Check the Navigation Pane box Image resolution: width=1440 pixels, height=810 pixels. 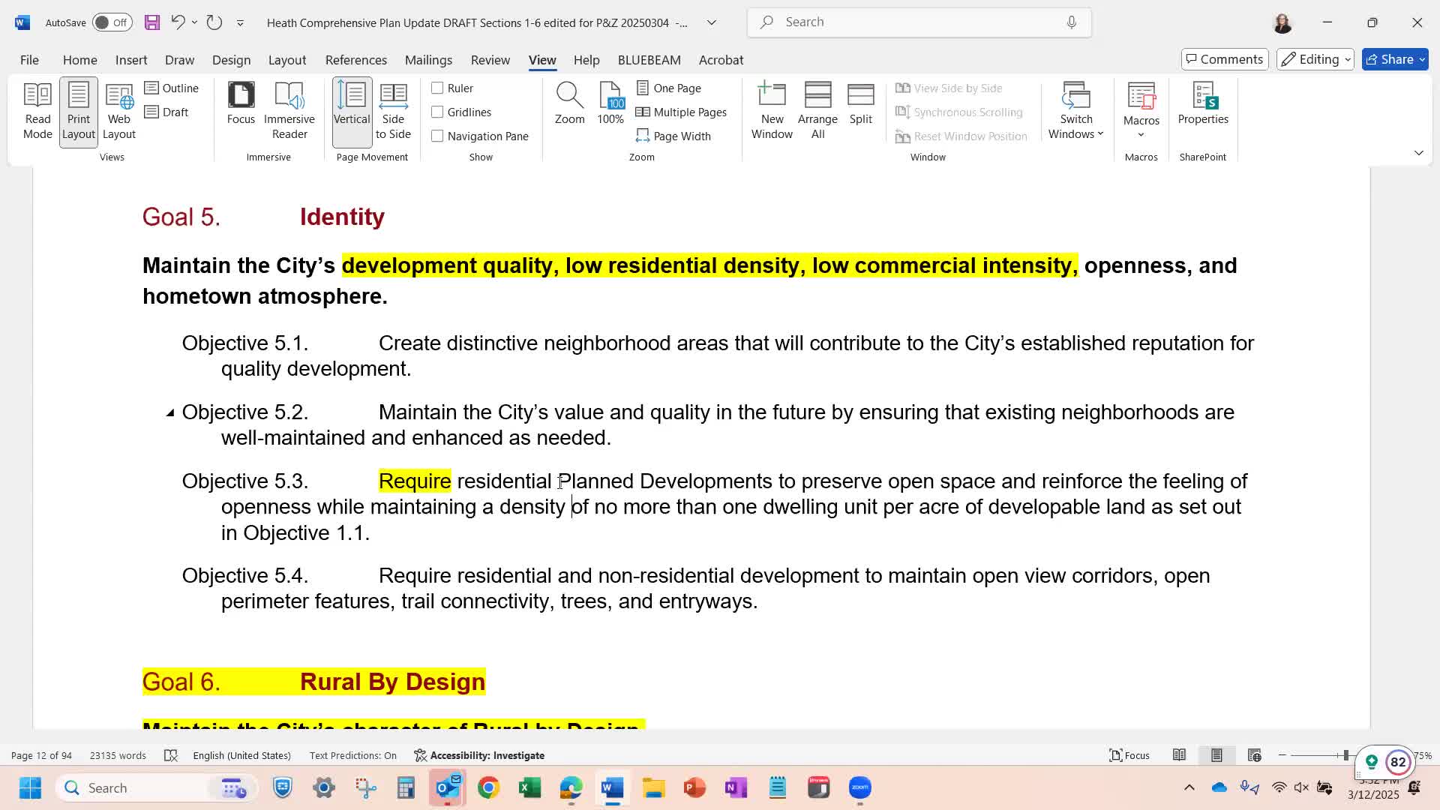click(437, 136)
